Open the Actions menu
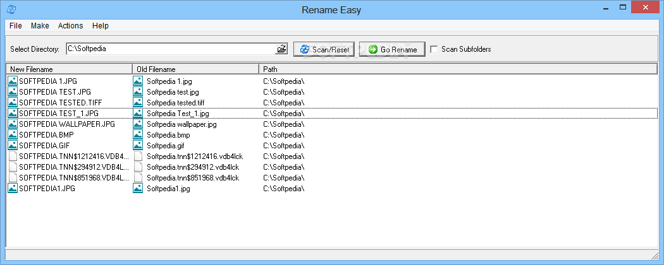 (x=70, y=26)
